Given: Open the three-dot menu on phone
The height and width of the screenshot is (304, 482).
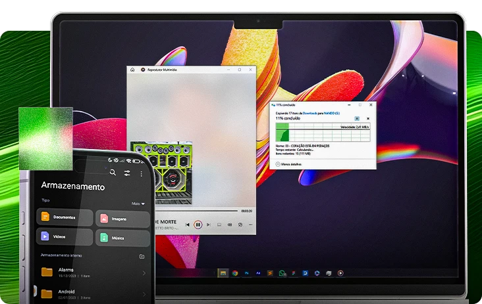Looking at the screenshot, I should 141,173.
